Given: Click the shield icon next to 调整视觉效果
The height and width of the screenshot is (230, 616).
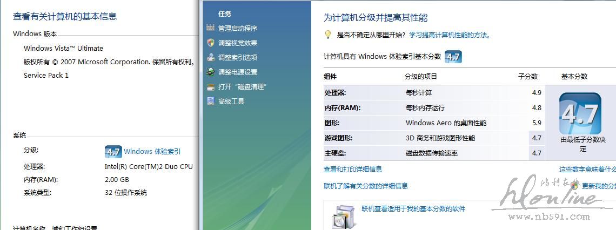Looking at the screenshot, I should 211,43.
